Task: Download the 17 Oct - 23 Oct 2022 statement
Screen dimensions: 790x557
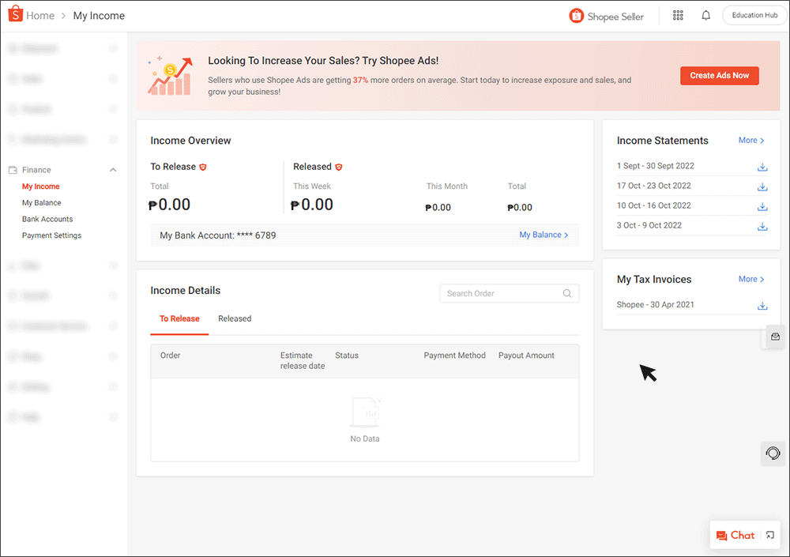Action: click(762, 186)
